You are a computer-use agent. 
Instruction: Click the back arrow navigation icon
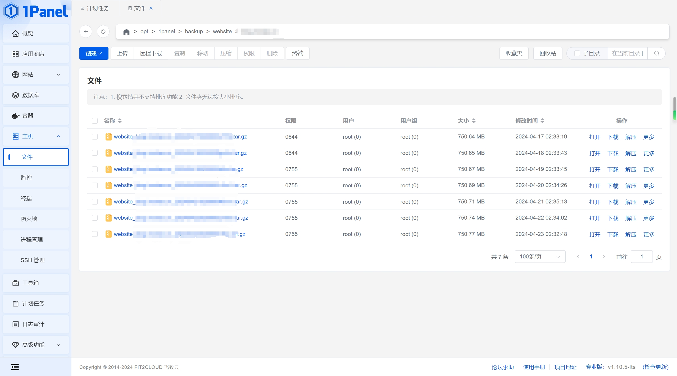click(x=86, y=32)
